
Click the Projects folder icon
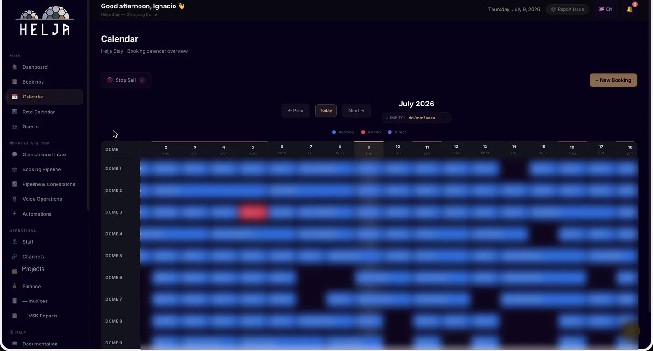[x=14, y=271]
